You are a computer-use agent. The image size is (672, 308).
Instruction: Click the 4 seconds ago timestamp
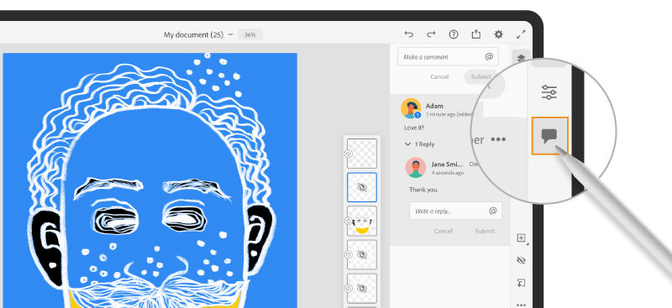click(x=448, y=173)
